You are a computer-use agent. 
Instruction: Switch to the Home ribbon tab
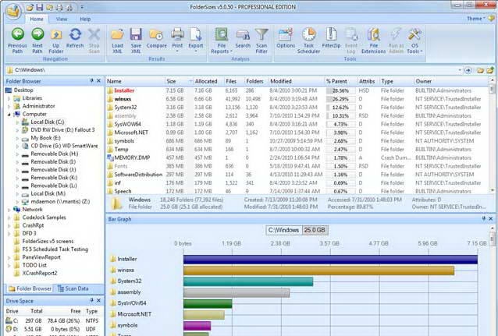click(37, 19)
